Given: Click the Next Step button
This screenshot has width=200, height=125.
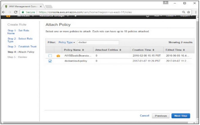Looking at the screenshot, I should coord(181,116).
